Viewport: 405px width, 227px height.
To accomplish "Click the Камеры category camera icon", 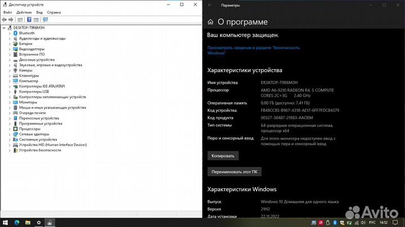I will (x=15, y=70).
